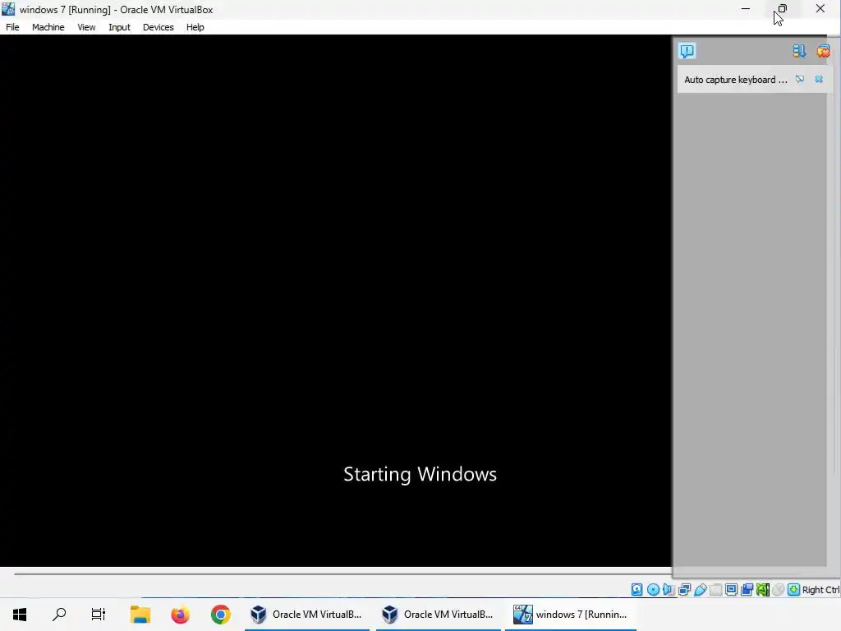Screen dimensions: 841x631
Task: Click the hard disk activity status icon
Action: pyautogui.click(x=636, y=590)
